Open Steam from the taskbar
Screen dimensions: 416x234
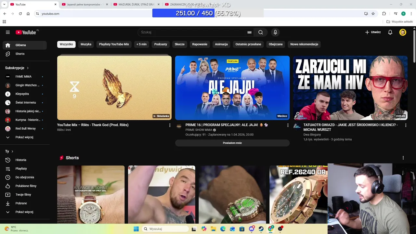(x=261, y=229)
